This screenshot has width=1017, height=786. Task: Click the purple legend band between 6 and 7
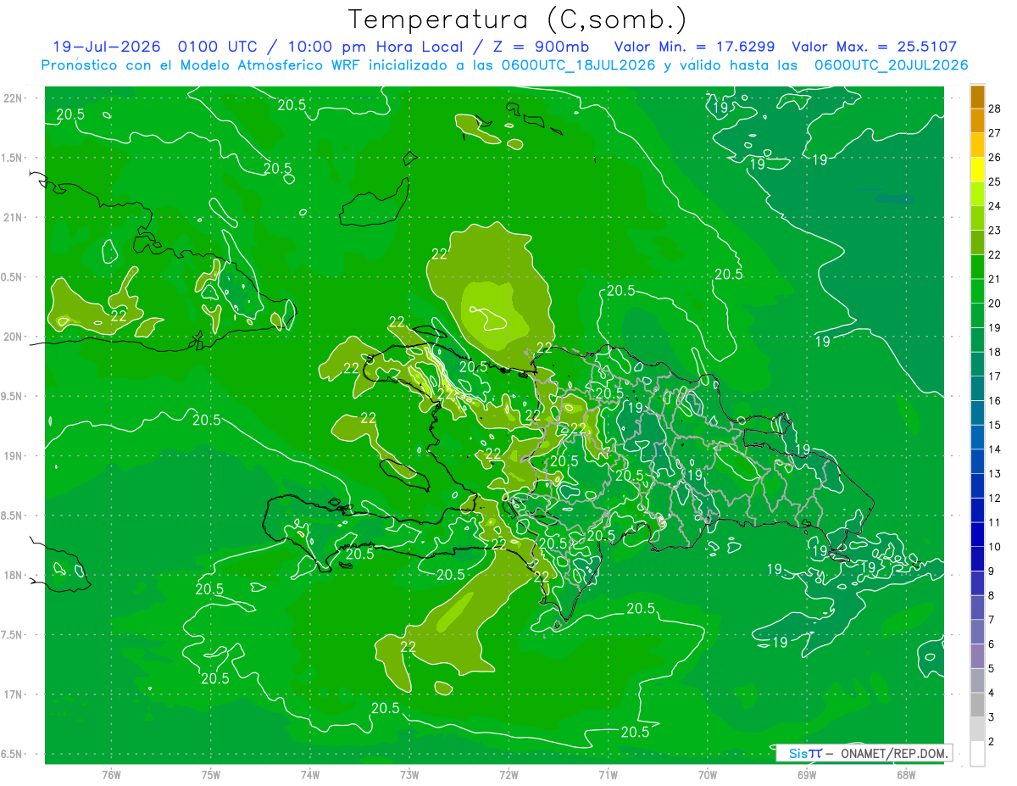[977, 633]
